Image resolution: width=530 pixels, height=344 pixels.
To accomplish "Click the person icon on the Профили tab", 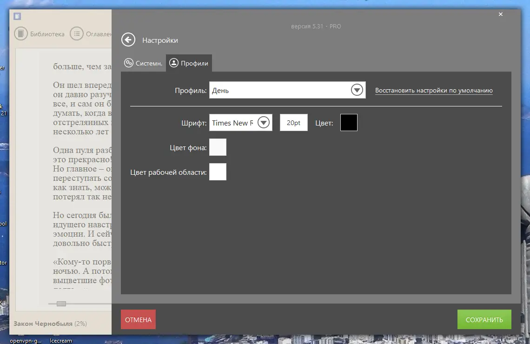I will (x=174, y=63).
